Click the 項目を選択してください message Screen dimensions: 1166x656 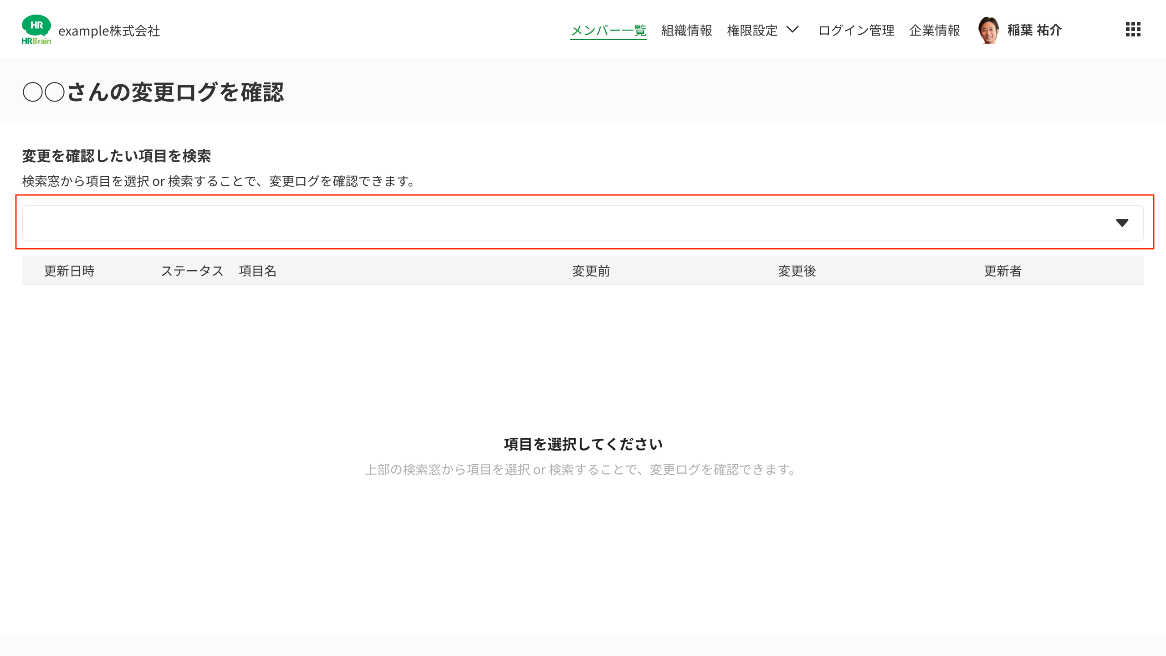point(583,444)
